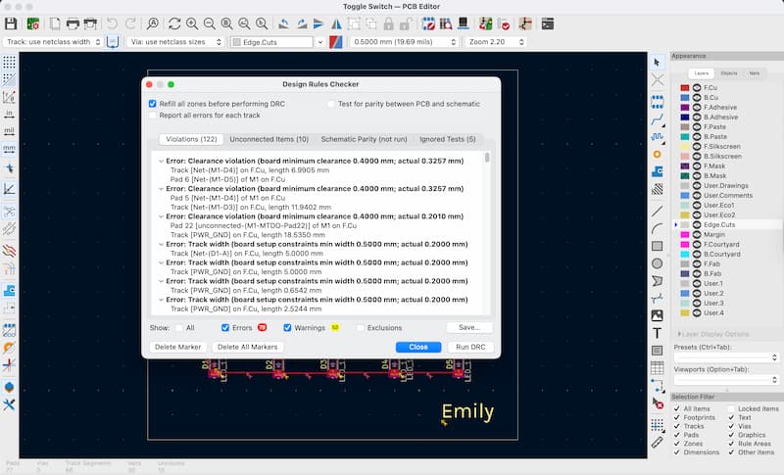Open the Track width dropdown

coord(53,42)
